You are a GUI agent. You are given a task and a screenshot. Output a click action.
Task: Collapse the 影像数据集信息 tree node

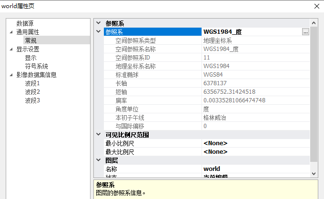tap(11, 75)
